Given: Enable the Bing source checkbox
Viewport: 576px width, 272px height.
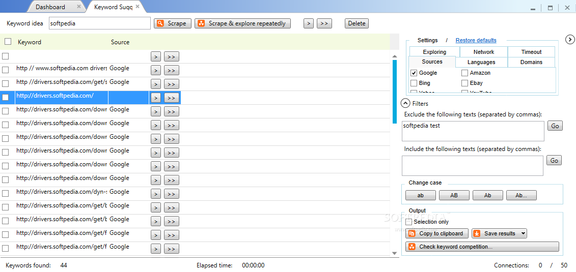Looking at the screenshot, I should [414, 83].
